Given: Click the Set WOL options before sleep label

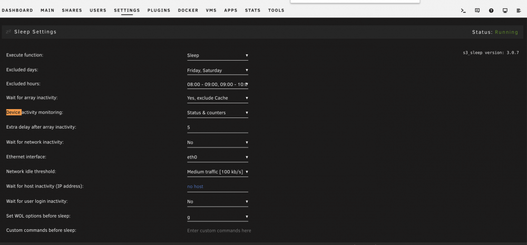Looking at the screenshot, I should [x=38, y=216].
